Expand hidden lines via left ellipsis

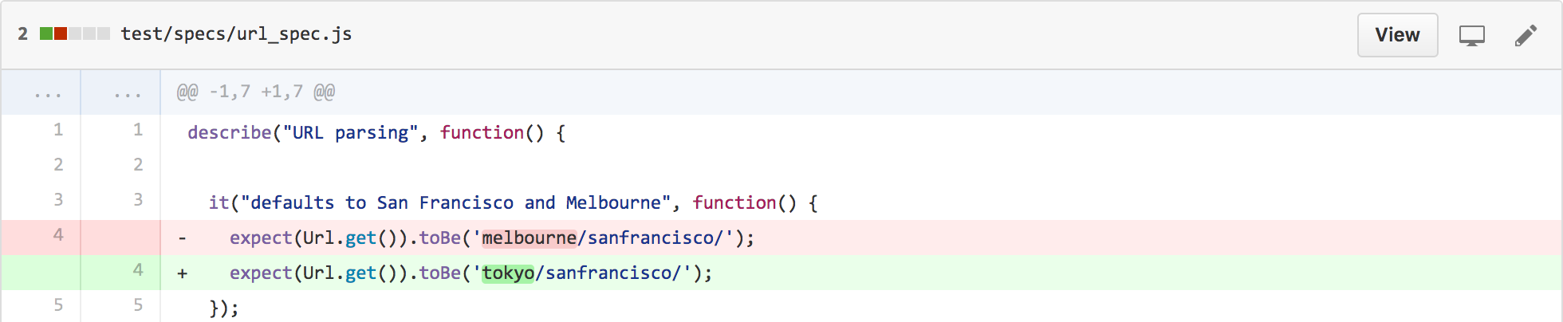48,93
